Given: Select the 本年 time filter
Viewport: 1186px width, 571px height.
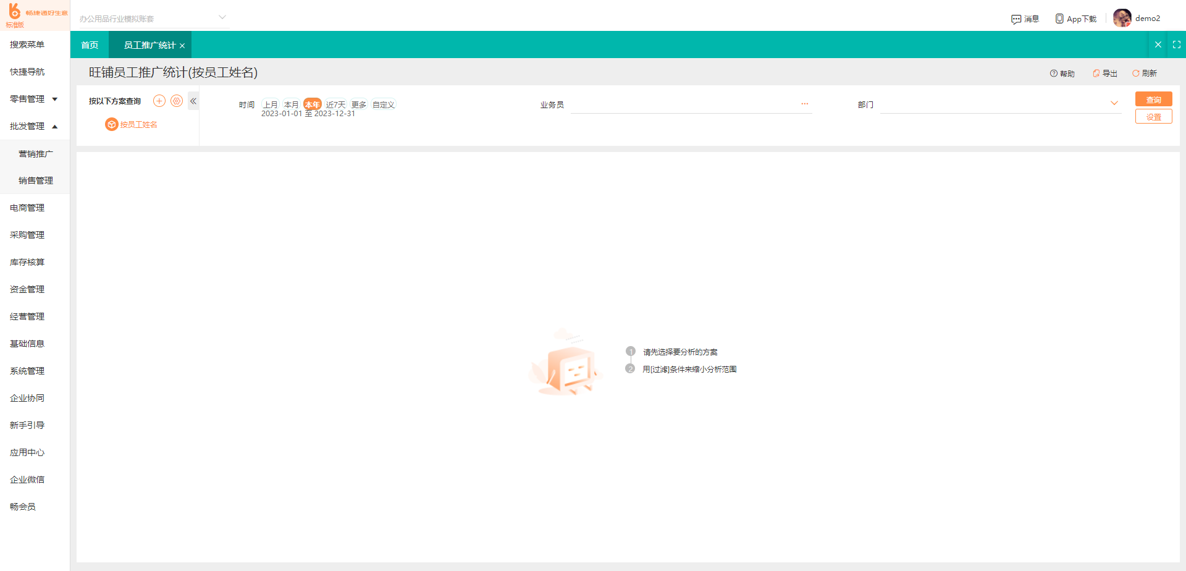Looking at the screenshot, I should [x=313, y=104].
